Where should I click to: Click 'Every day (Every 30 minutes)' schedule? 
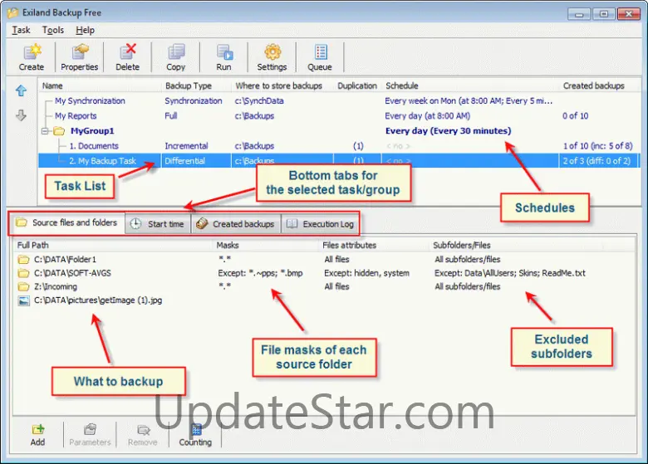448,131
